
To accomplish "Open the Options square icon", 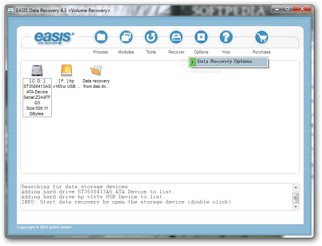I will coord(201,37).
